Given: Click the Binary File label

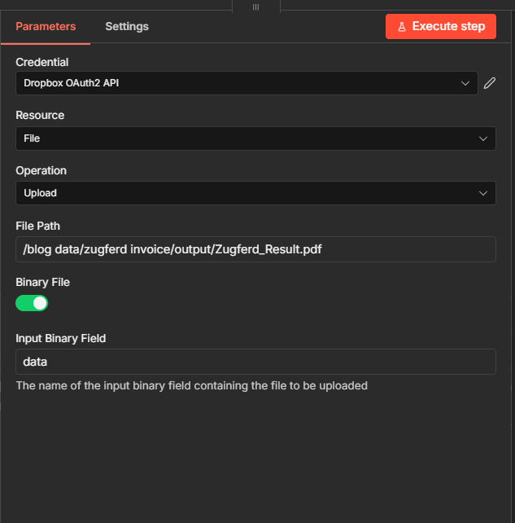Looking at the screenshot, I should pyautogui.click(x=42, y=282).
